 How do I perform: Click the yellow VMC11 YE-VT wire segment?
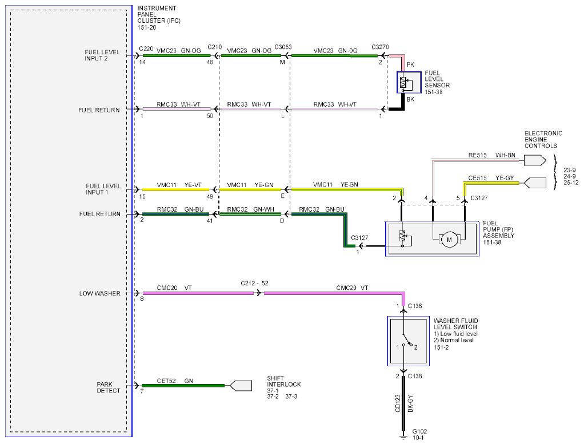pyautogui.click(x=176, y=189)
